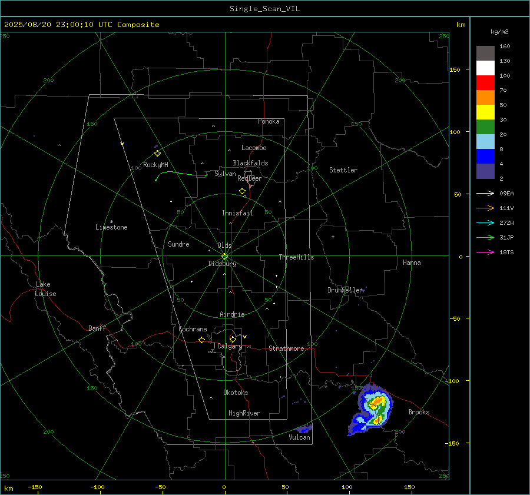
Task: Click the kg/m2 unit label
Action: 499,32
